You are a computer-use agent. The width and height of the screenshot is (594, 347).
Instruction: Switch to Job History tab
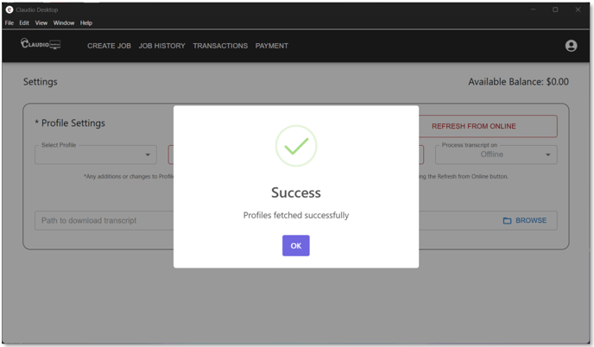(161, 46)
